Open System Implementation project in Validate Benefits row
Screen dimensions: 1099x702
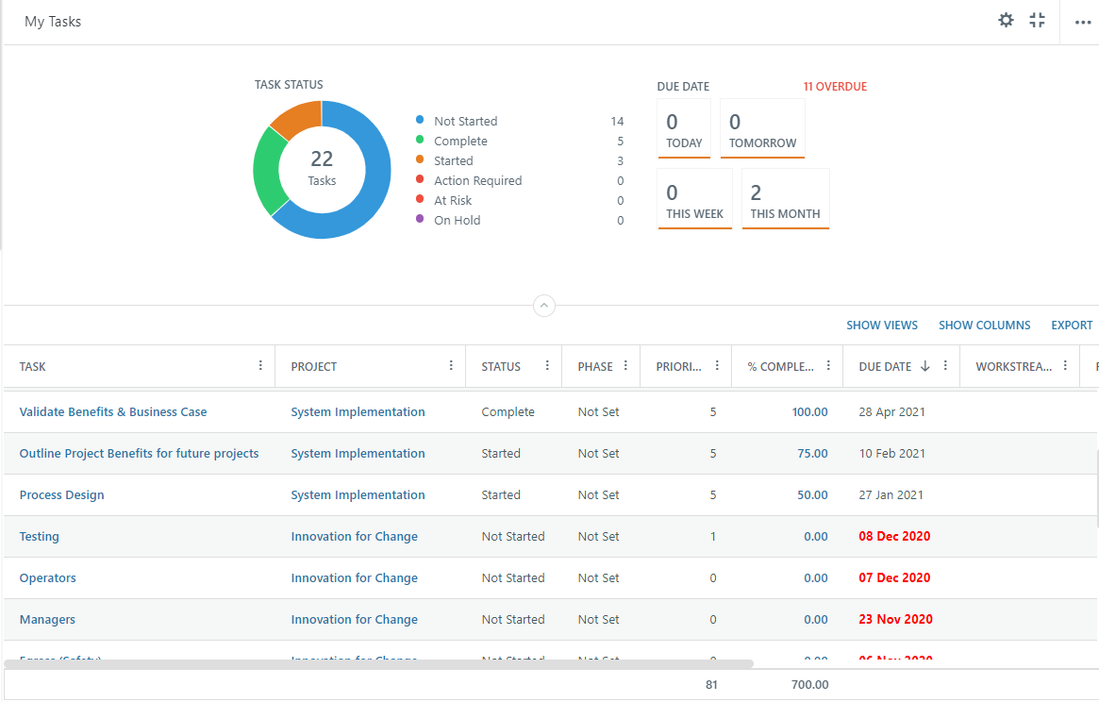(x=358, y=412)
